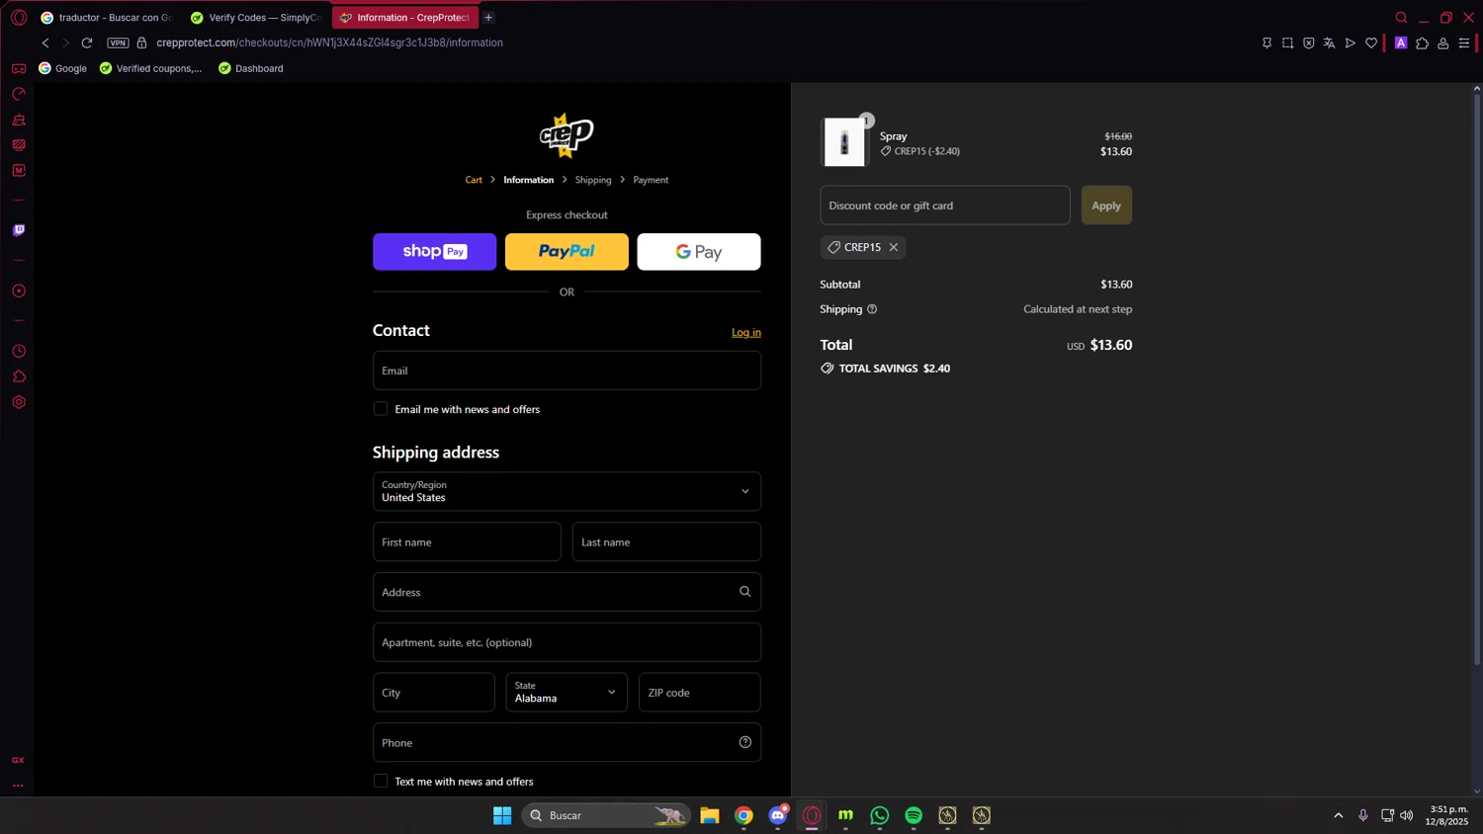Check Email me with news and offers
Image resolution: width=1483 pixels, height=834 pixels.
381,409
